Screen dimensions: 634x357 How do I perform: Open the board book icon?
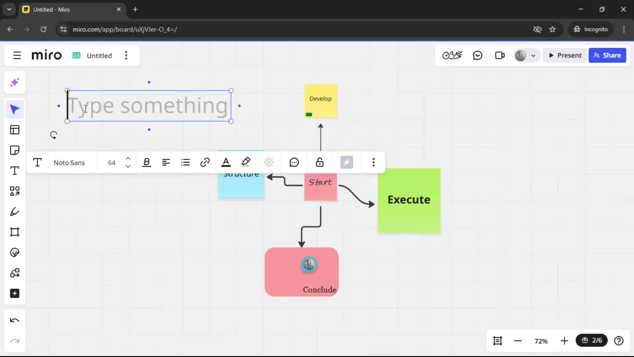[x=77, y=56]
